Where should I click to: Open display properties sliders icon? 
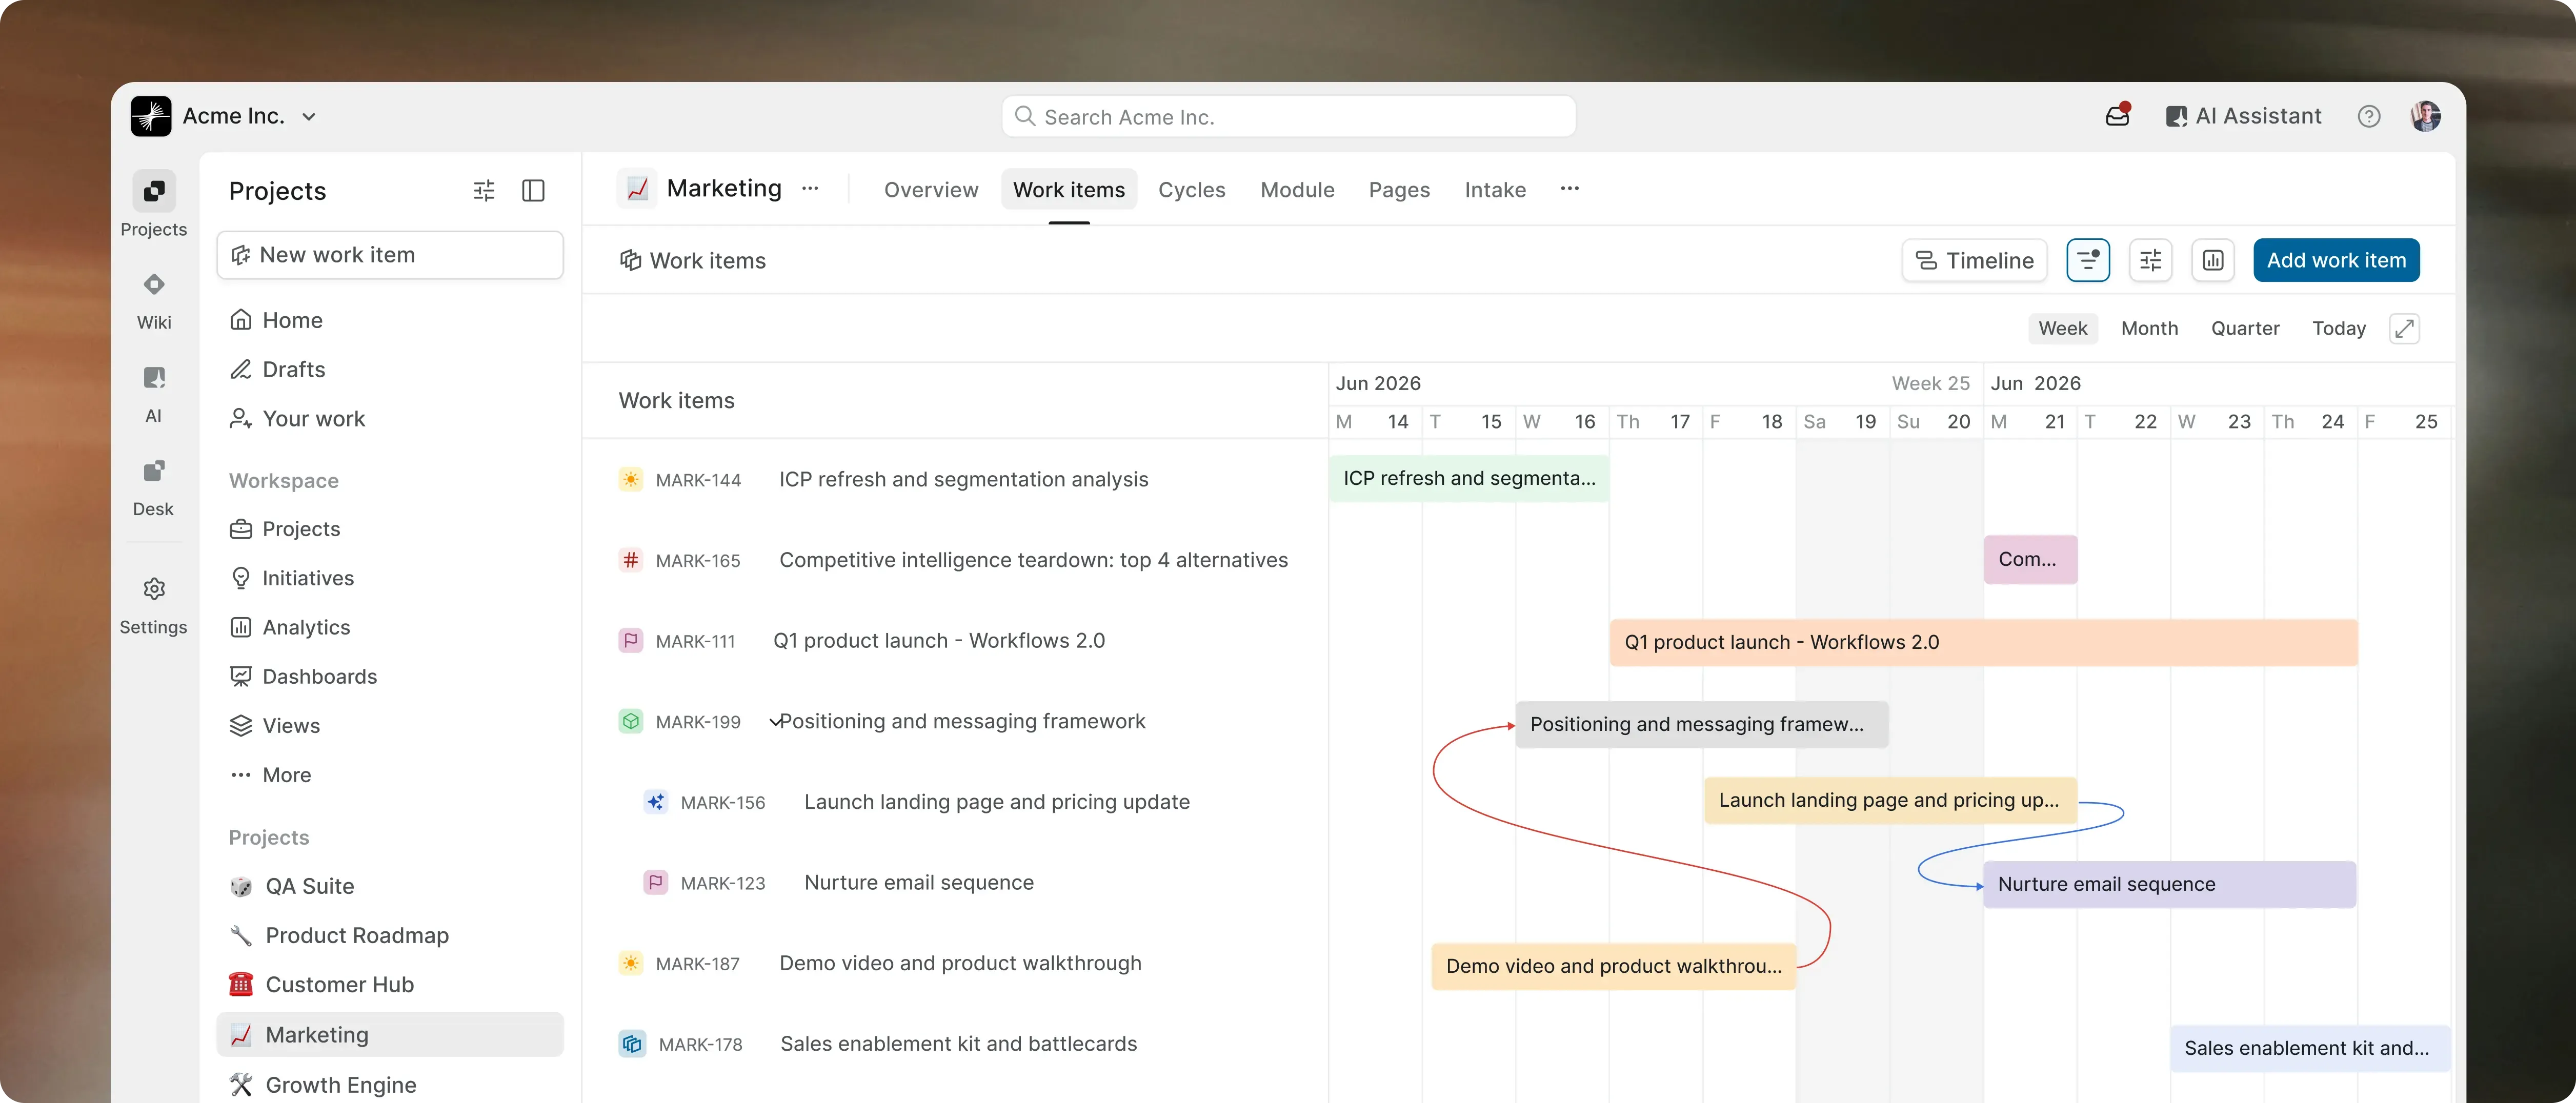[2150, 261]
